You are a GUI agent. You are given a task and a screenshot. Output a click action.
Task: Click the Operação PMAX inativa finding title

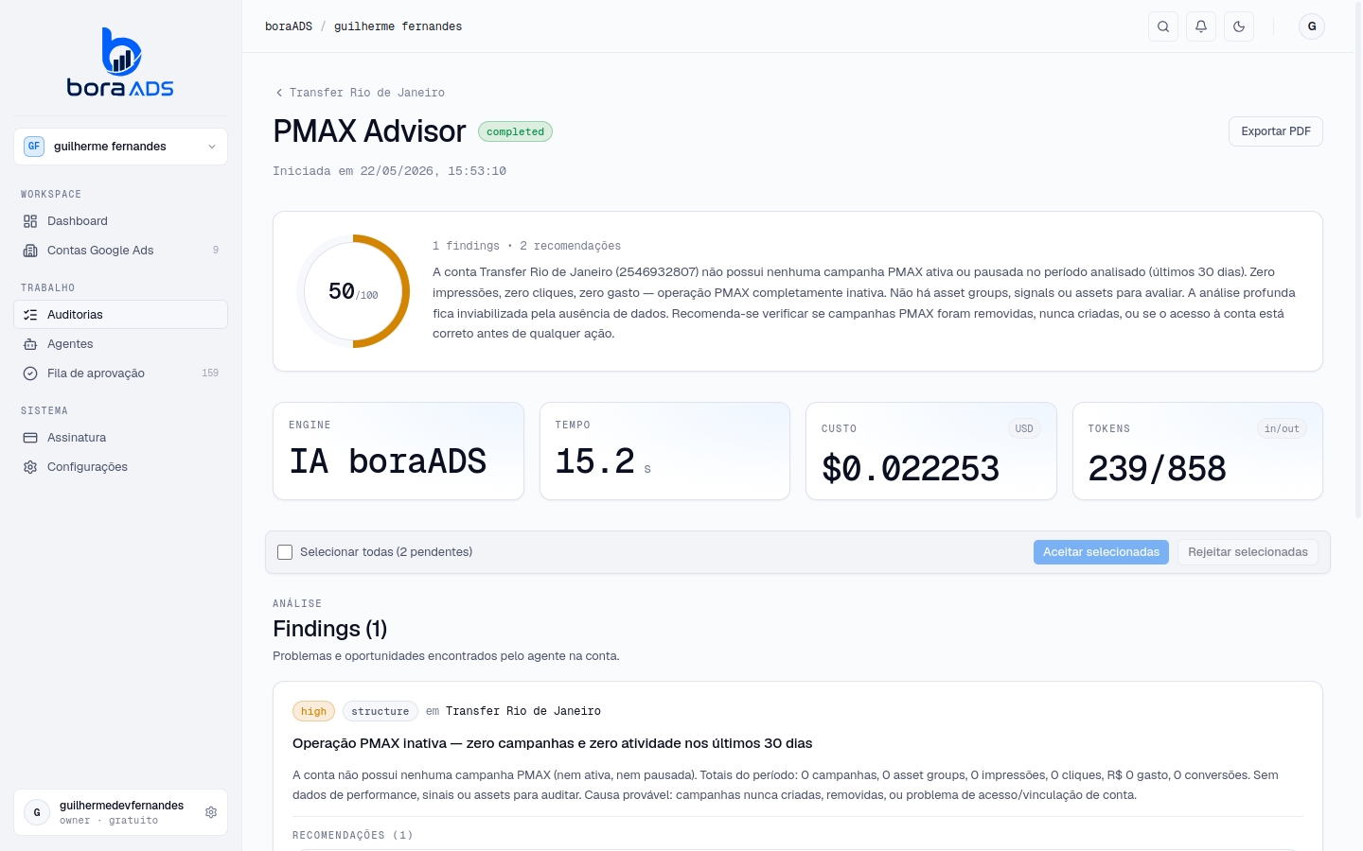tap(552, 743)
